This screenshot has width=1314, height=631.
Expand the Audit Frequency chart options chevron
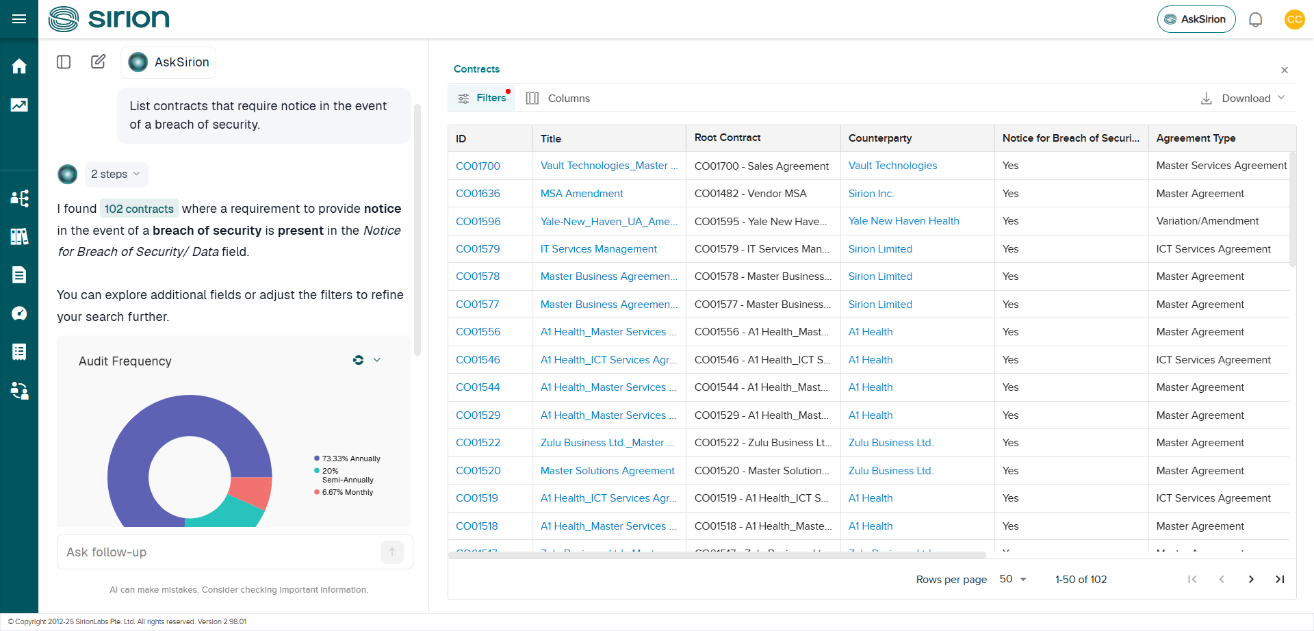point(377,360)
